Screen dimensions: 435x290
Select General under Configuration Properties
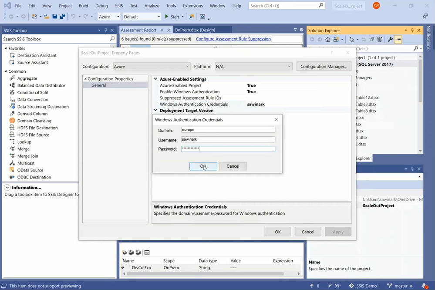point(98,85)
